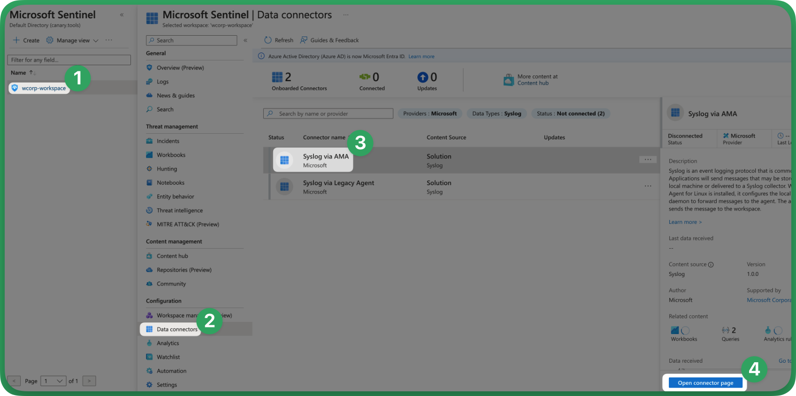The height and width of the screenshot is (396, 796).
Task: Click the Syslog via Legacy Agent connector icon
Action: (284, 187)
